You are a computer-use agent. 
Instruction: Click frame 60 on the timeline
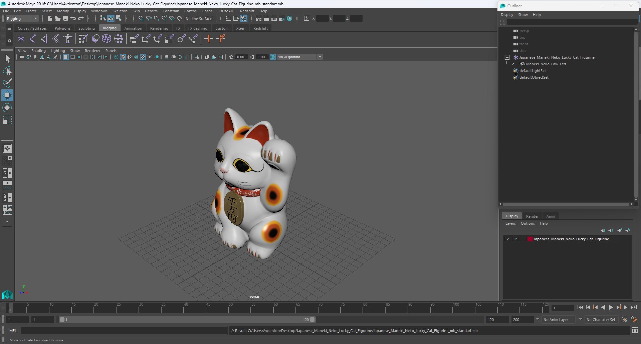click(276, 307)
